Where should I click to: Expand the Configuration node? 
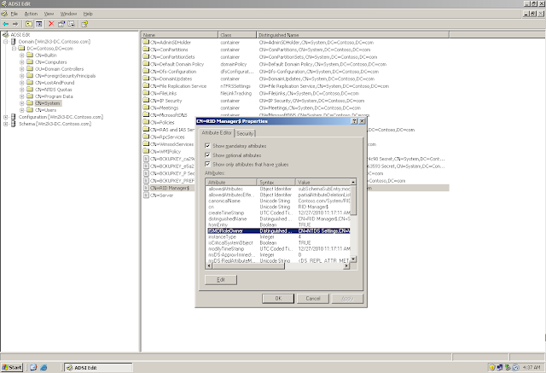click(6, 117)
